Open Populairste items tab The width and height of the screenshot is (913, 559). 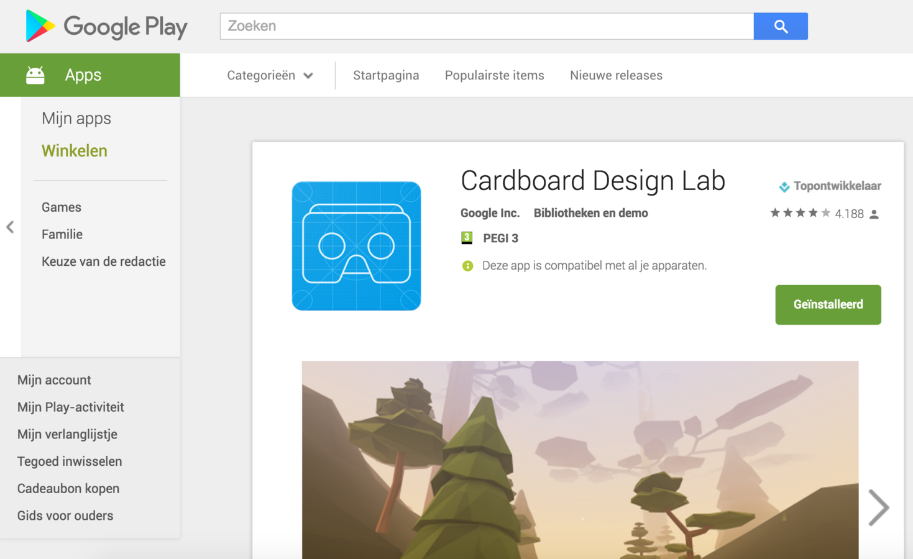[x=494, y=75]
